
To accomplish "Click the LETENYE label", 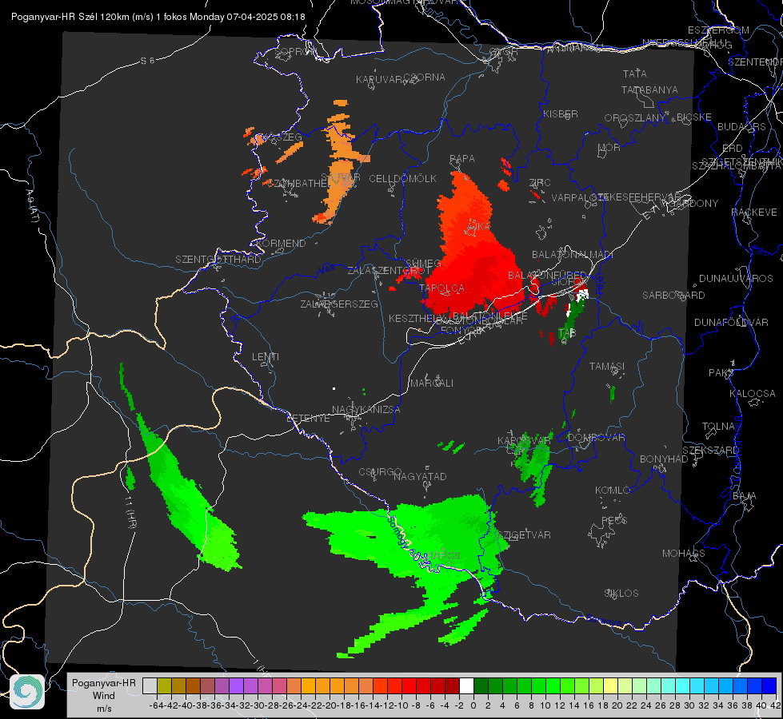I will 308,418.
